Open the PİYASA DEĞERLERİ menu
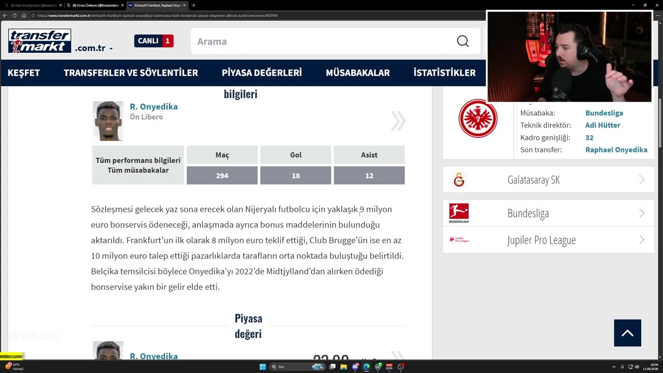The width and height of the screenshot is (663, 373). click(262, 73)
